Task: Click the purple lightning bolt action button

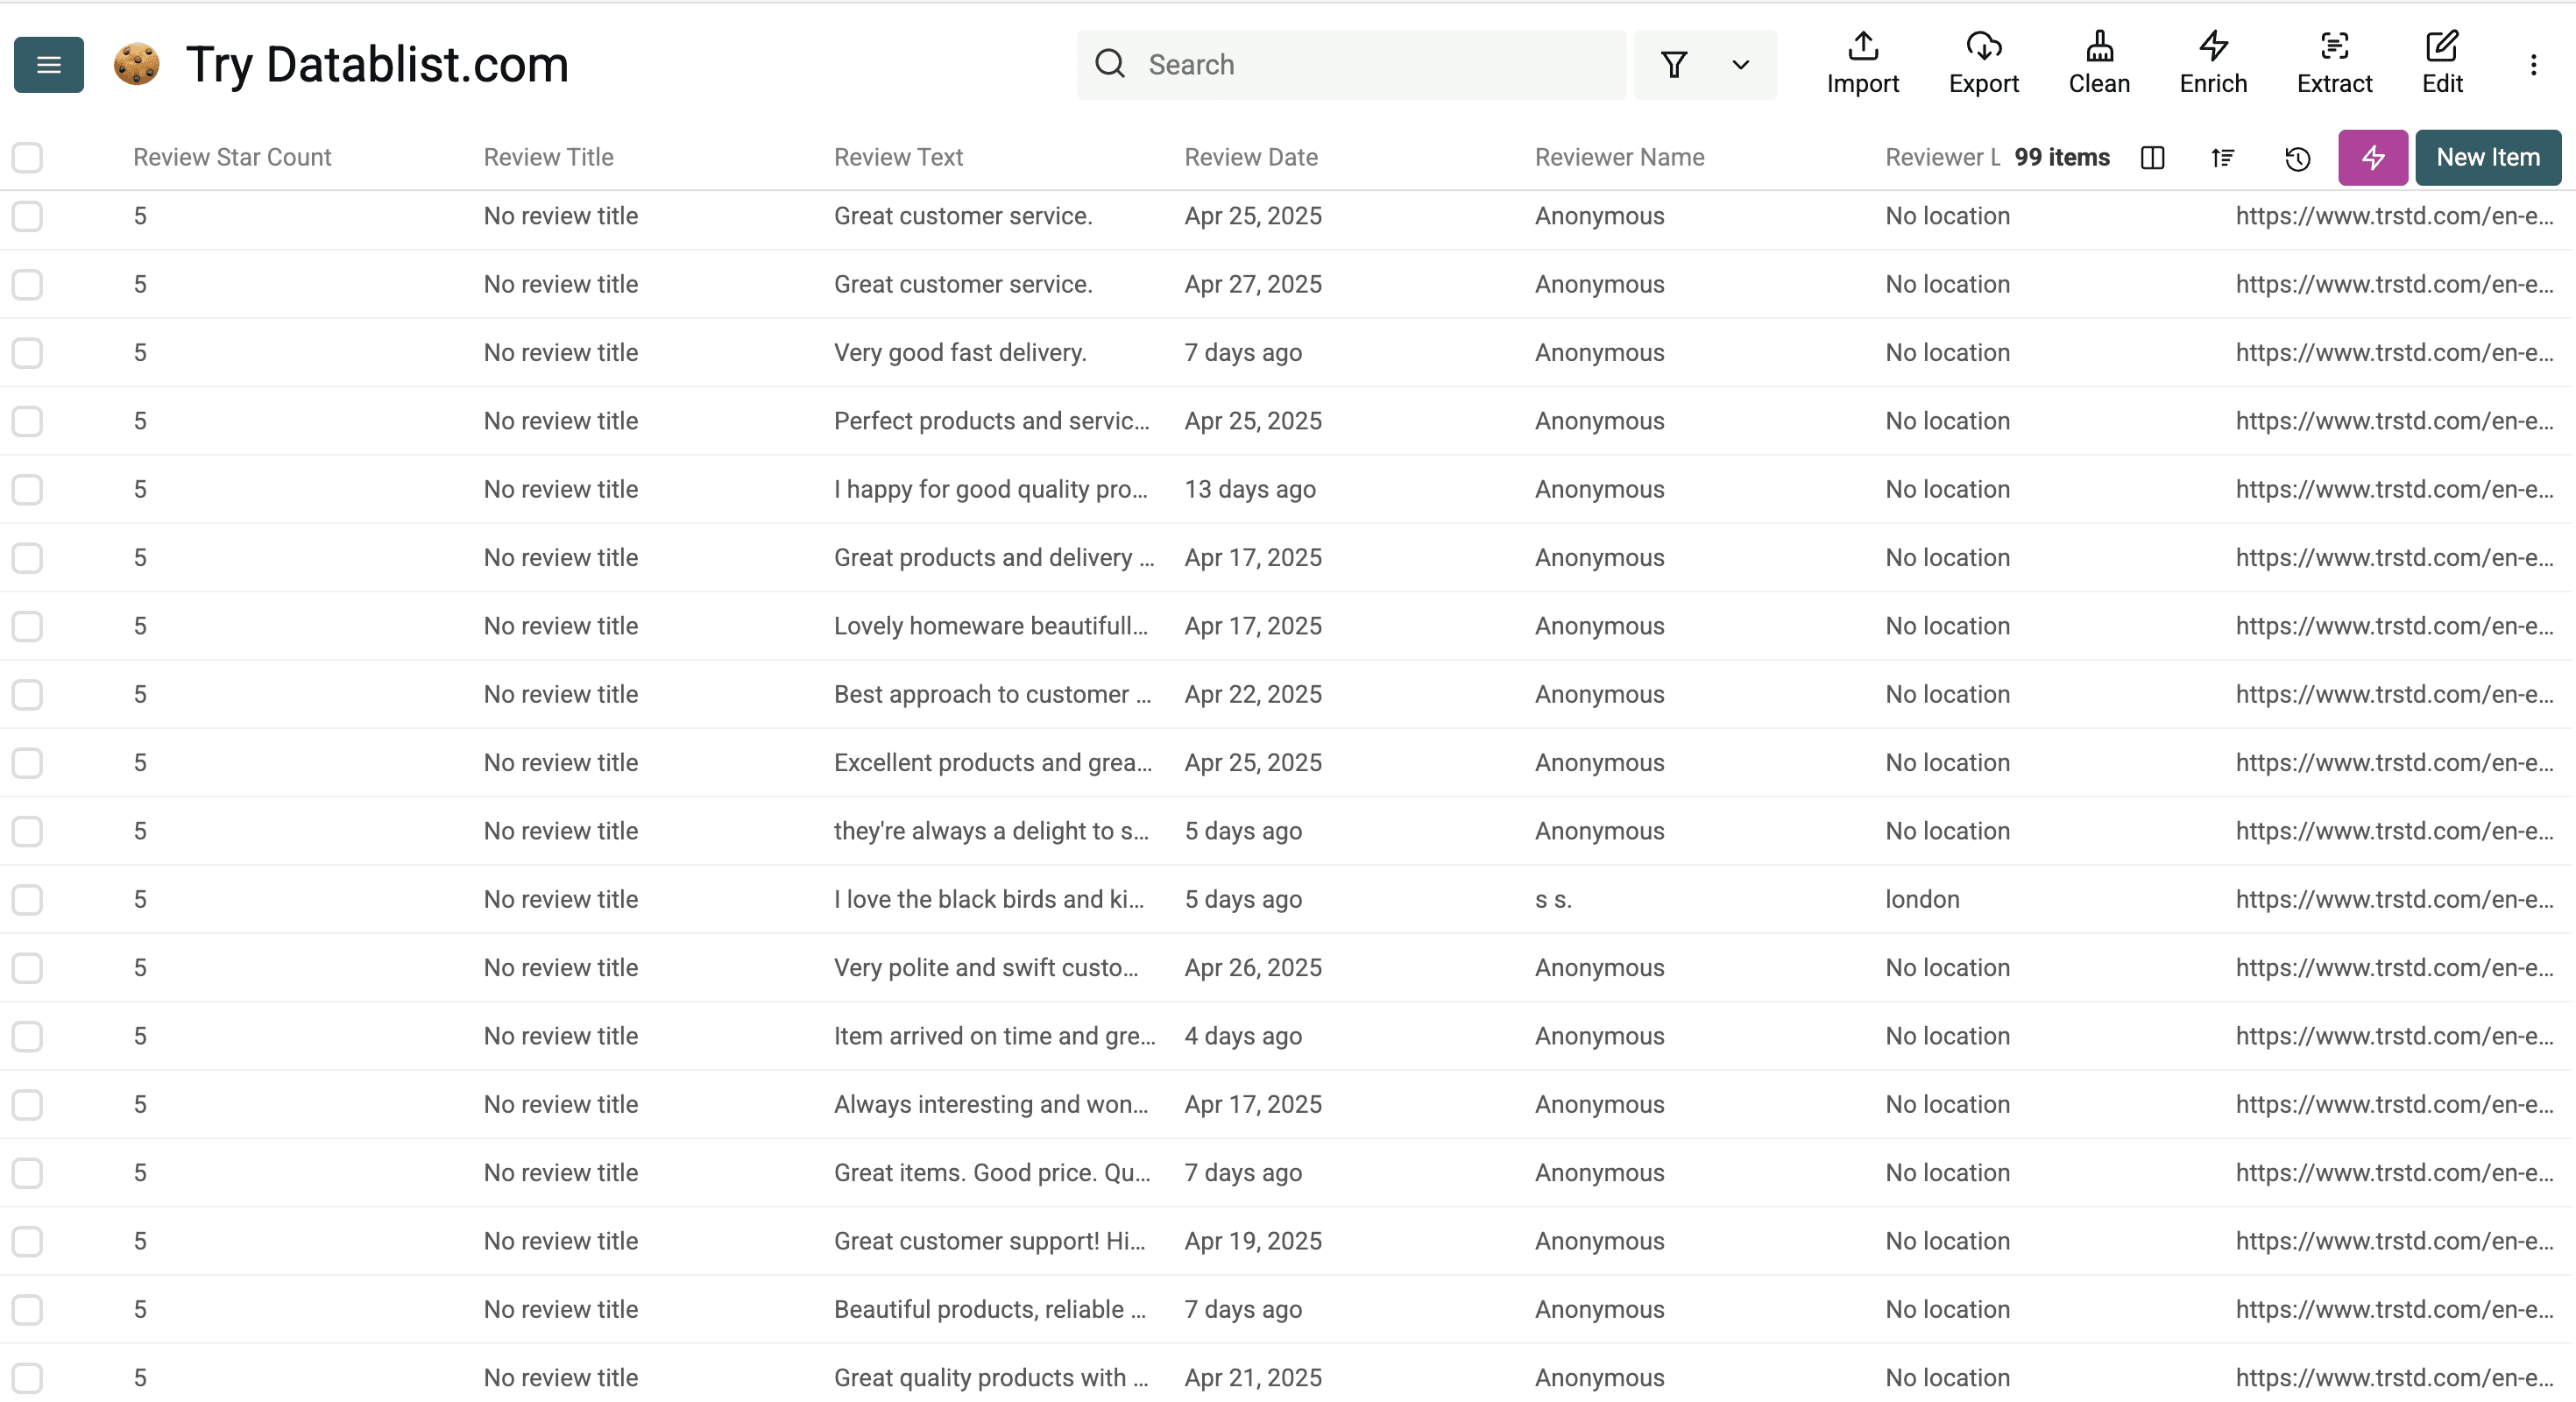Action: [2372, 157]
